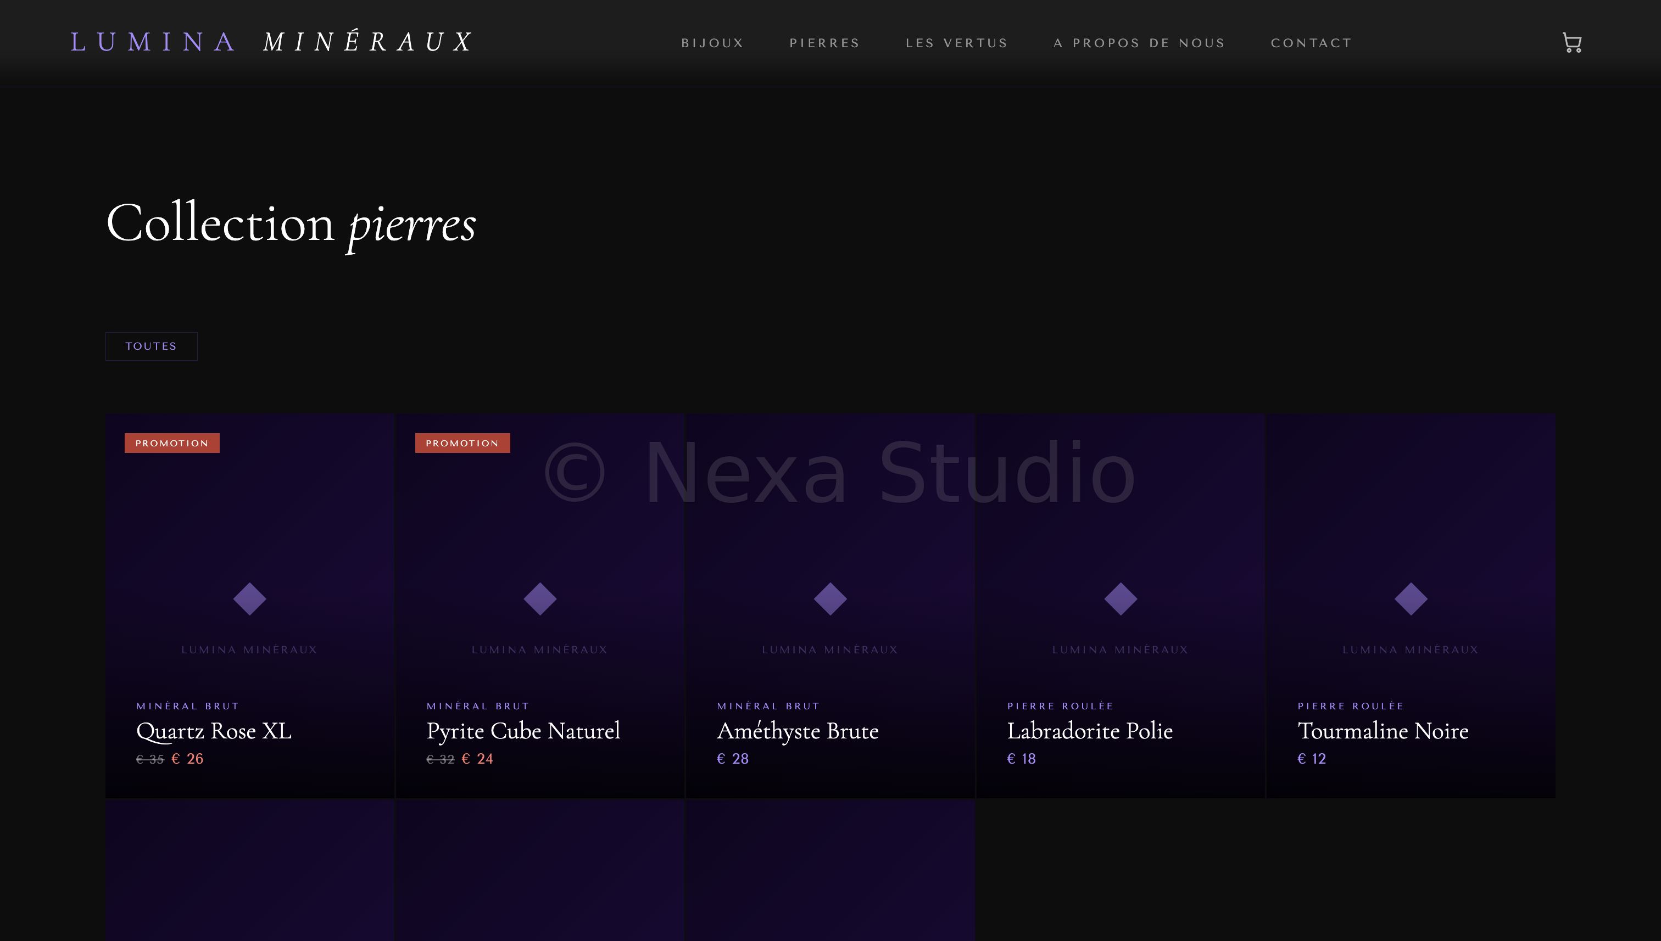
Task: Visit A Propos De Nous page
Action: (1139, 43)
